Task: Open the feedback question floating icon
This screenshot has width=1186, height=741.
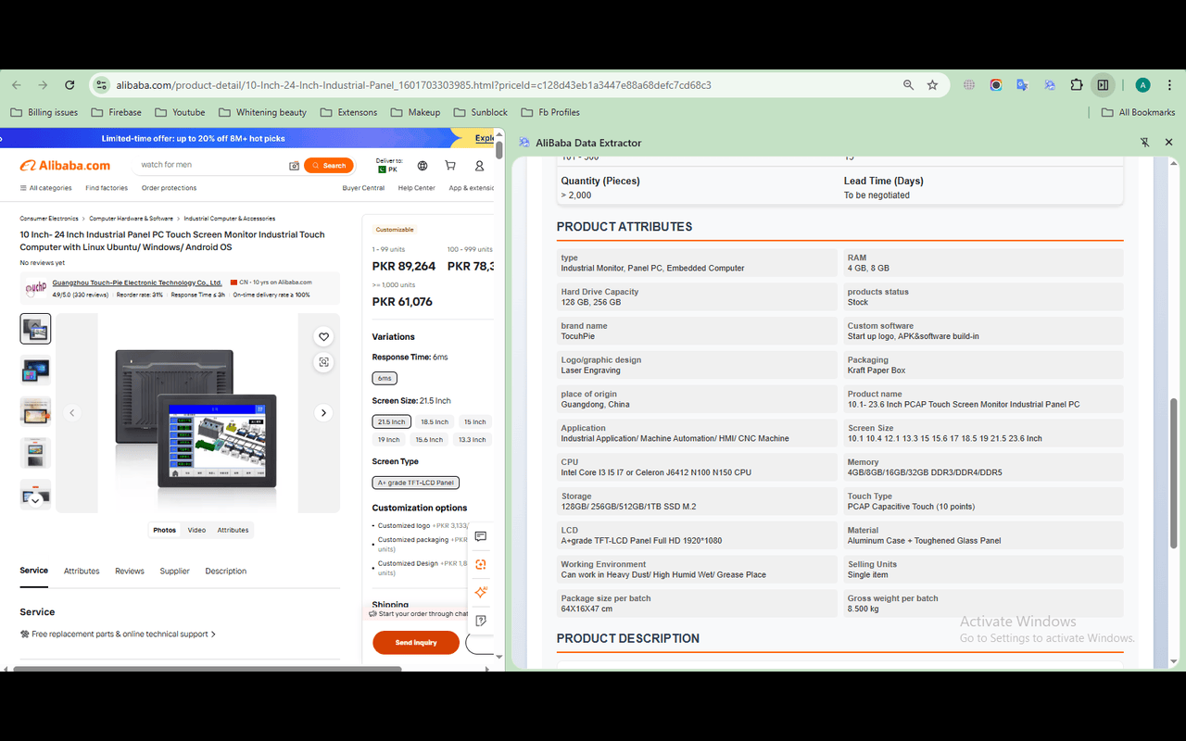Action: tap(481, 621)
